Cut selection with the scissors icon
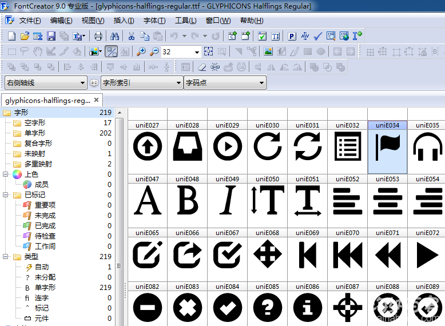Viewport: 445px width, 326px height. coord(131,36)
